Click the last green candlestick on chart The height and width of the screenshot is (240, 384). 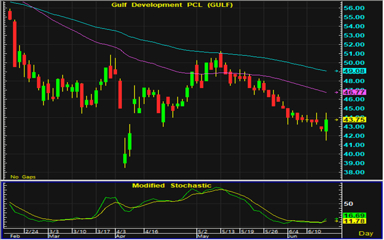pyautogui.click(x=327, y=125)
